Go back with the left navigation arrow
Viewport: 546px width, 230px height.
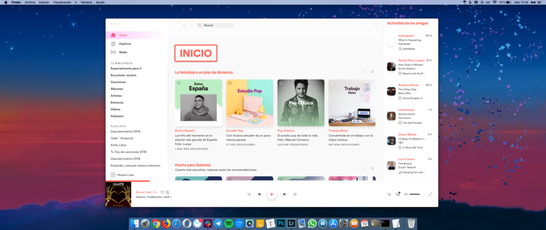coord(184,25)
